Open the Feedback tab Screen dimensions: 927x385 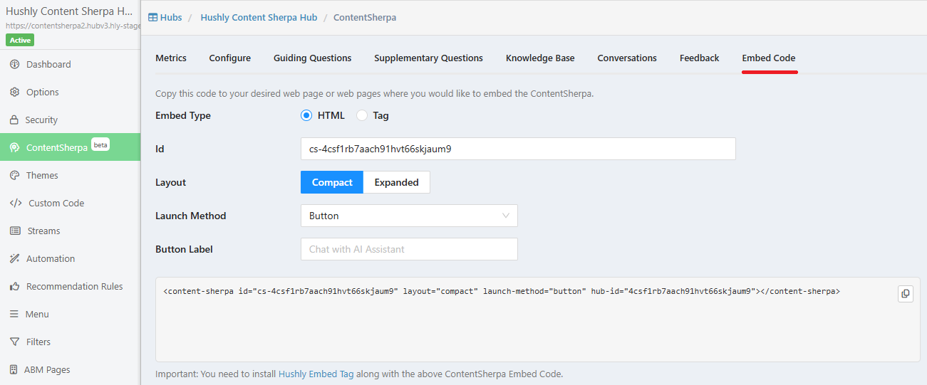tap(699, 58)
